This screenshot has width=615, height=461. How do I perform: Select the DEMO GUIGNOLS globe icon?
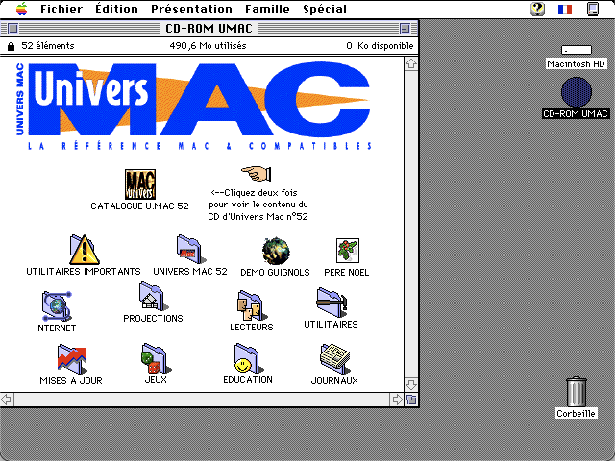coord(276,251)
